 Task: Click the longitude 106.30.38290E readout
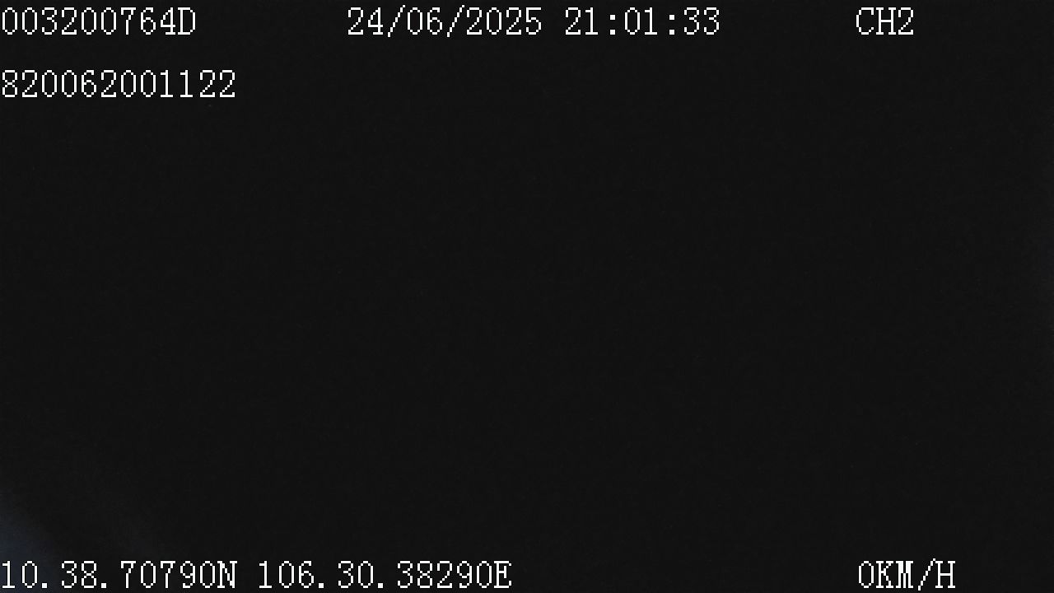point(385,575)
